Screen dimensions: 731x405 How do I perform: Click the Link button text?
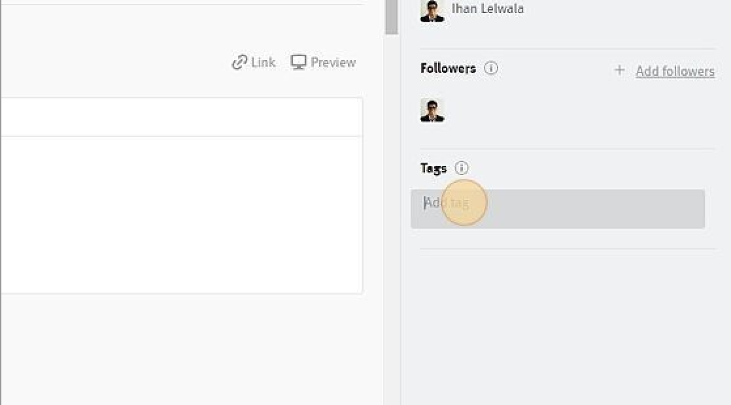pos(263,63)
